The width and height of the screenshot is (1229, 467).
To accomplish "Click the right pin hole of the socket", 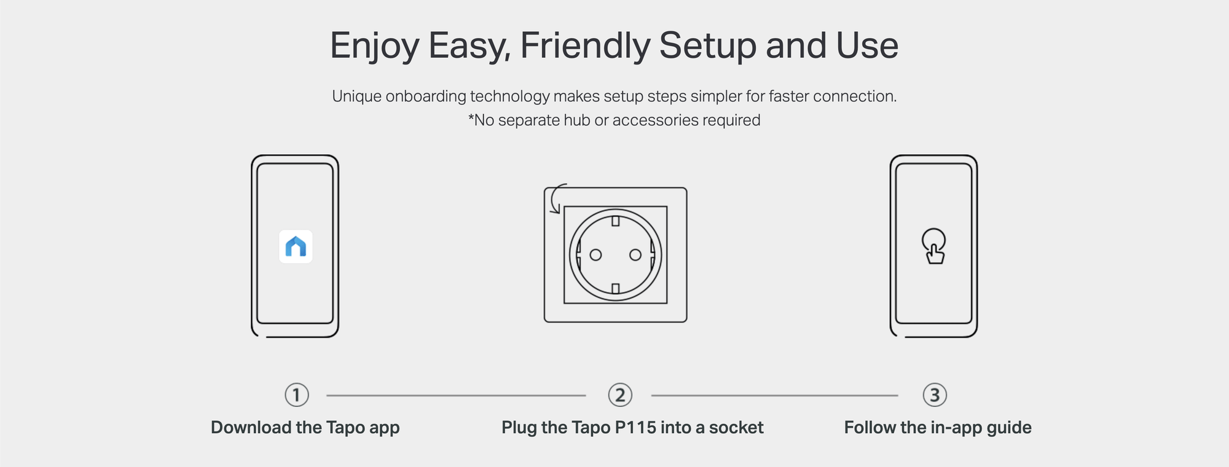I will [635, 255].
